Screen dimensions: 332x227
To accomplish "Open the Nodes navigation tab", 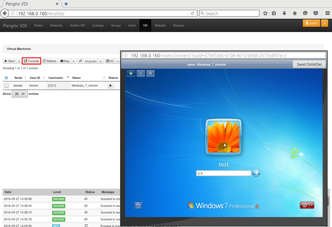I will coord(38,25).
